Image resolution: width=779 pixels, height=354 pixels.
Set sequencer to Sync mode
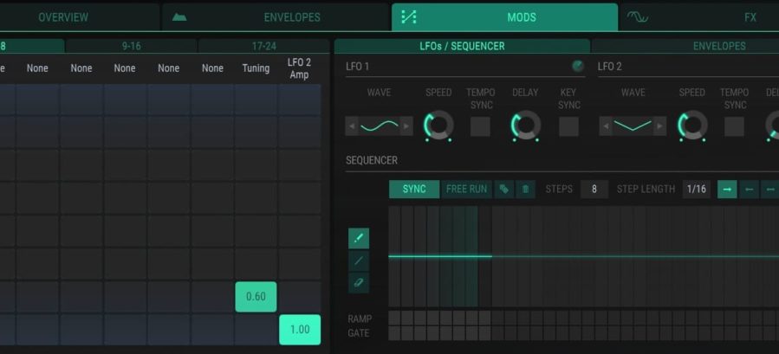[x=414, y=190]
